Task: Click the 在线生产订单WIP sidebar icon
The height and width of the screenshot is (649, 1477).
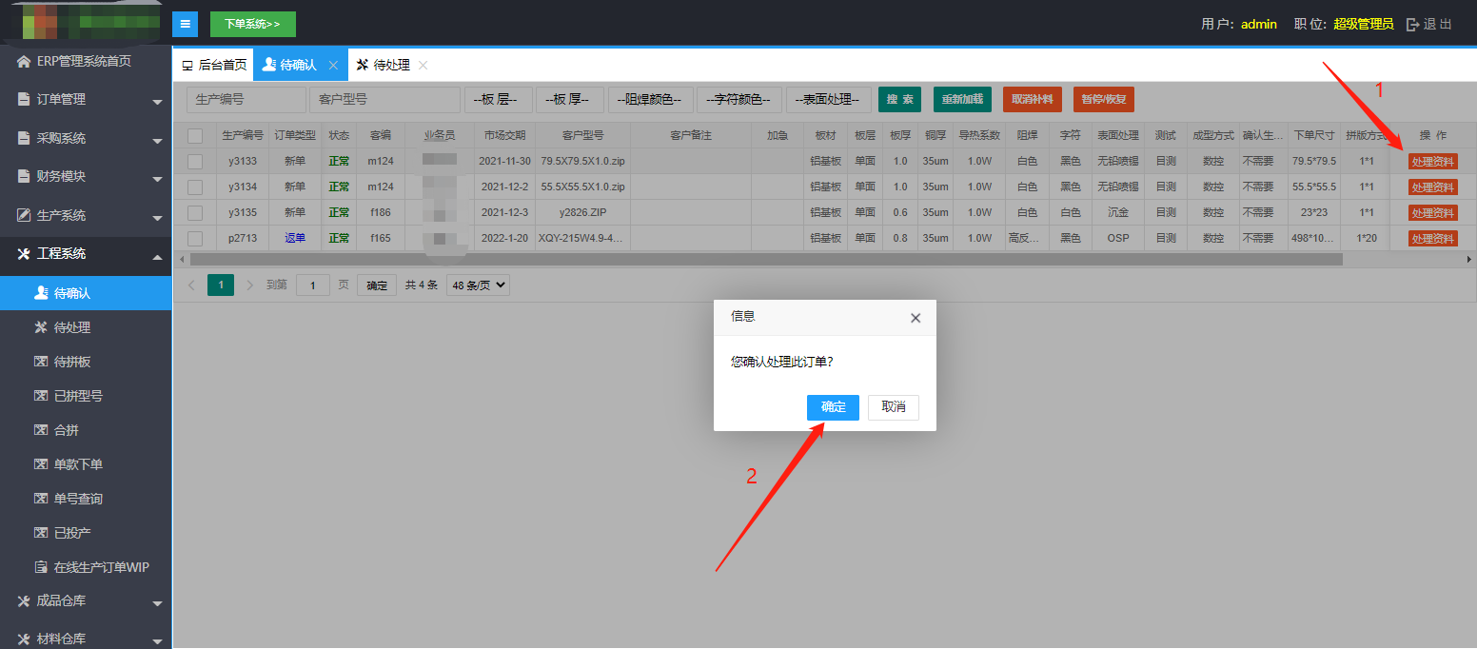Action: click(x=41, y=567)
